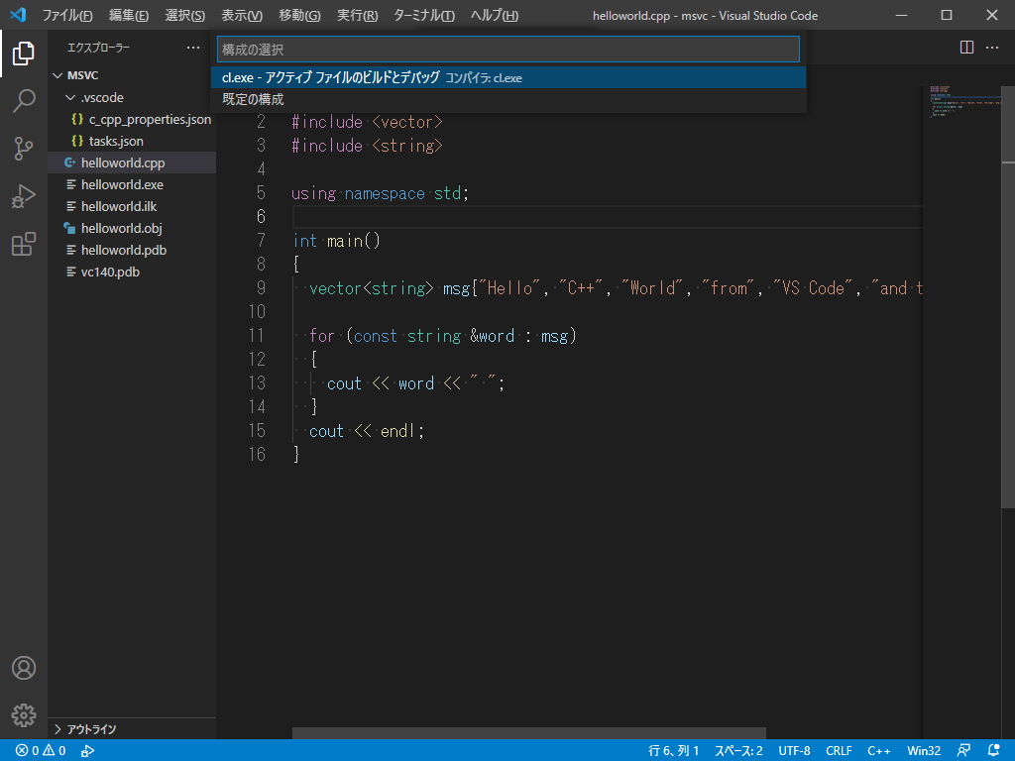Select helloworld.obj in explorer
This screenshot has width=1015, height=761.
point(133,229)
